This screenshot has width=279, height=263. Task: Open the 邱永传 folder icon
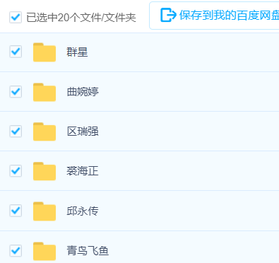pyautogui.click(x=44, y=211)
